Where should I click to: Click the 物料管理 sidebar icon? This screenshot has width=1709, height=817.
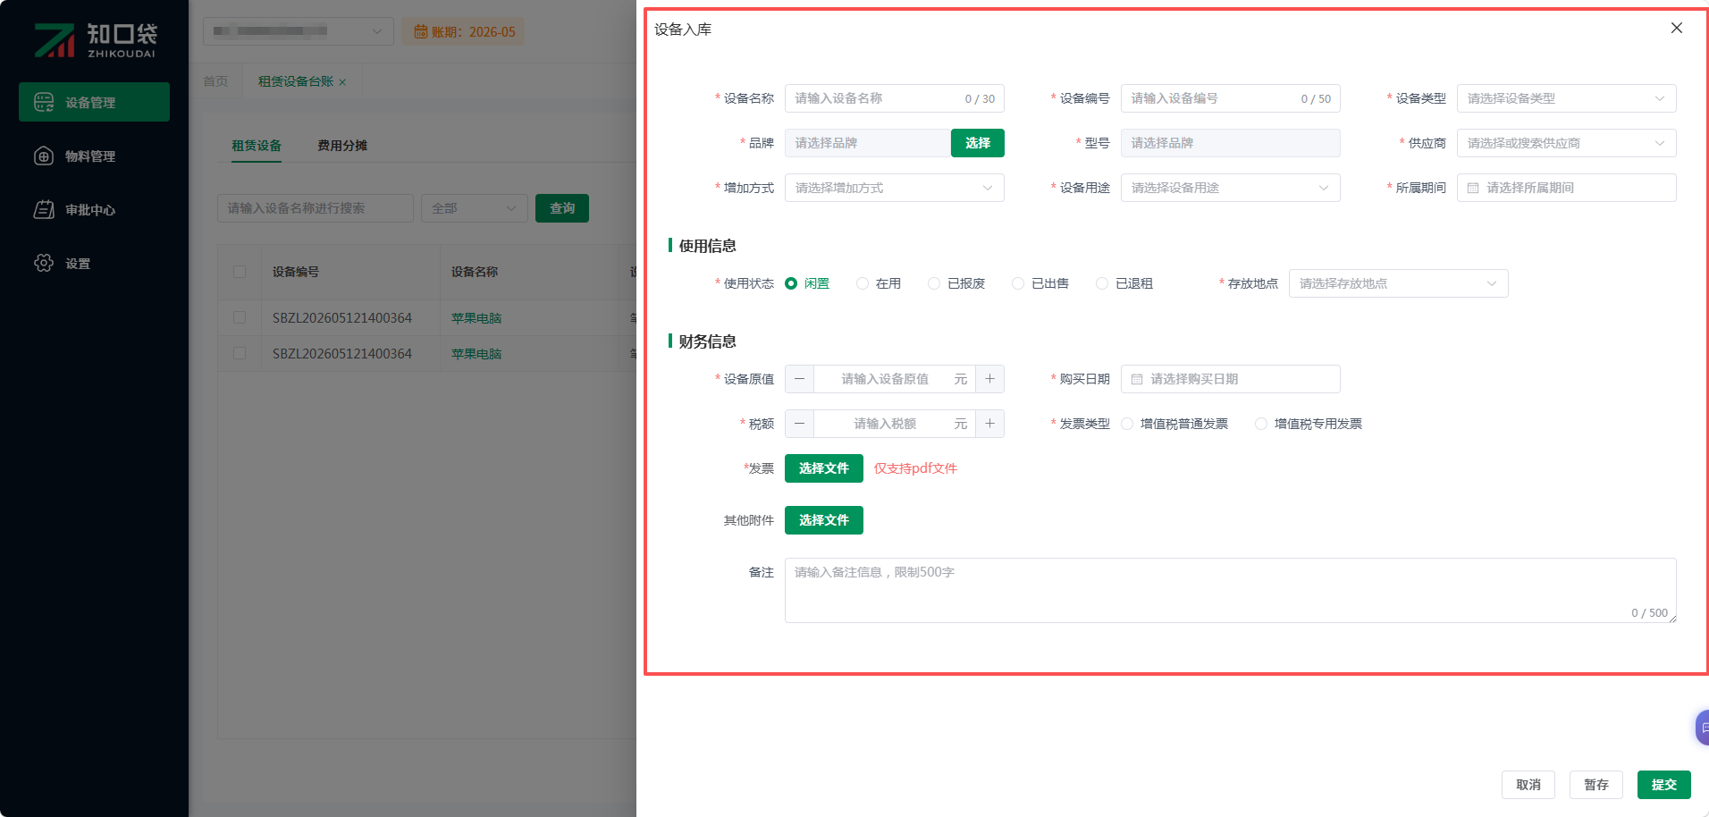[x=44, y=156]
